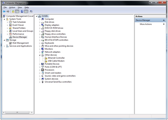Click the Task Scheduler clock icon

(x=11, y=22)
